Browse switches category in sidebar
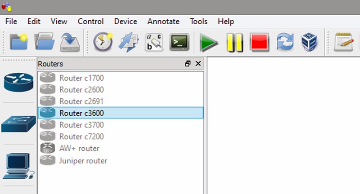This screenshot has width=360, height=194. (18, 123)
